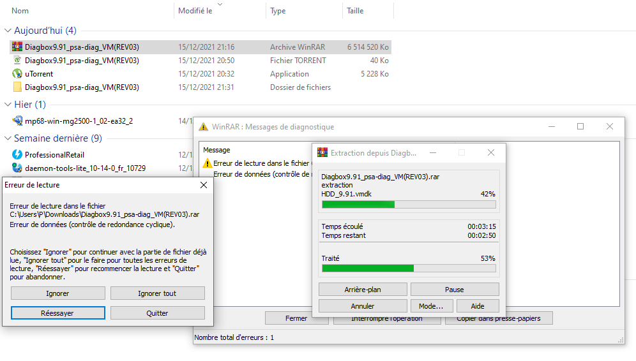Click 'Nombre total d'erreurs : 1' status text
This screenshot has width=636, height=361.
click(x=234, y=337)
